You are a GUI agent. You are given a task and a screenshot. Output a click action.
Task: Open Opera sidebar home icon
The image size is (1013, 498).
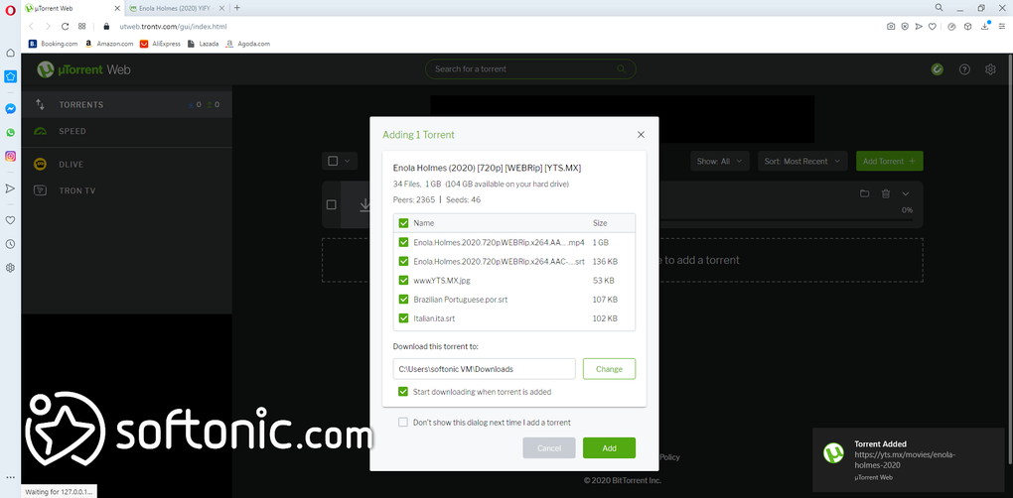click(x=10, y=53)
